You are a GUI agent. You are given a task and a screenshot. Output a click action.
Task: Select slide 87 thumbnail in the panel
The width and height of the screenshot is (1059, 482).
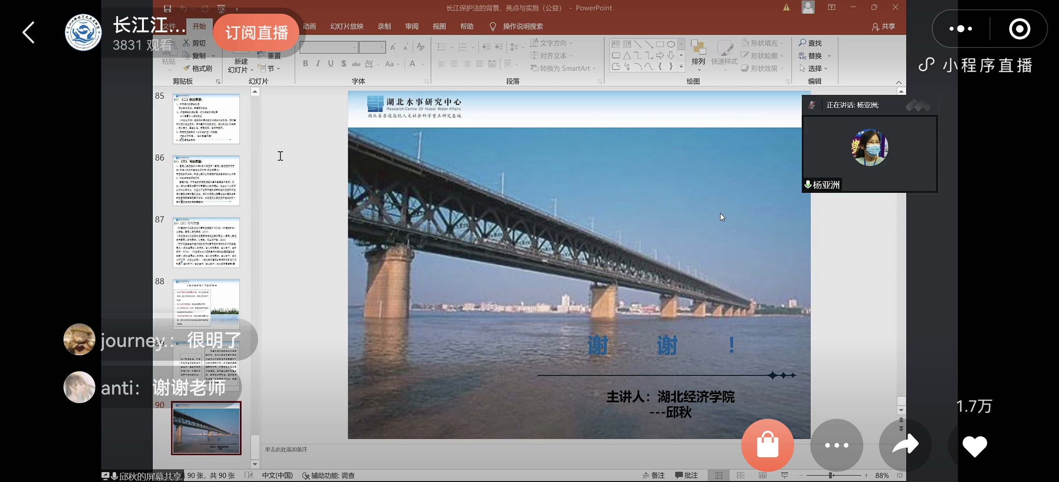click(206, 242)
